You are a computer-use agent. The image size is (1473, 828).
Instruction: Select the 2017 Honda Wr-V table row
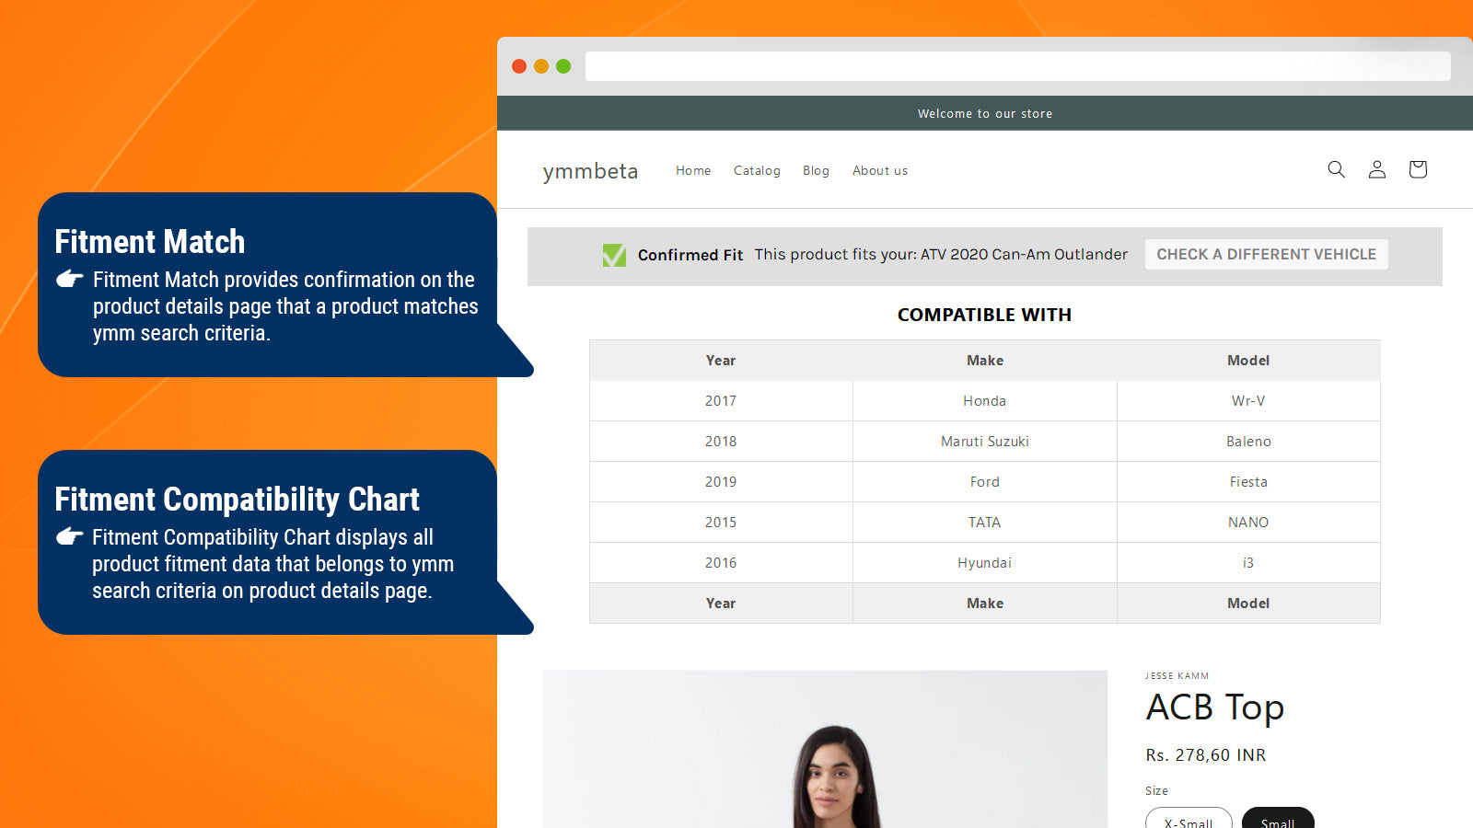pos(984,400)
